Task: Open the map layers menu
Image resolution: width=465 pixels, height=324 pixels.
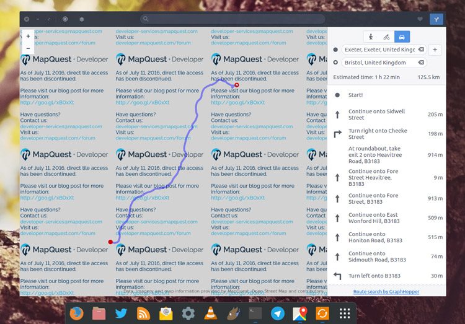Action: [x=82, y=19]
